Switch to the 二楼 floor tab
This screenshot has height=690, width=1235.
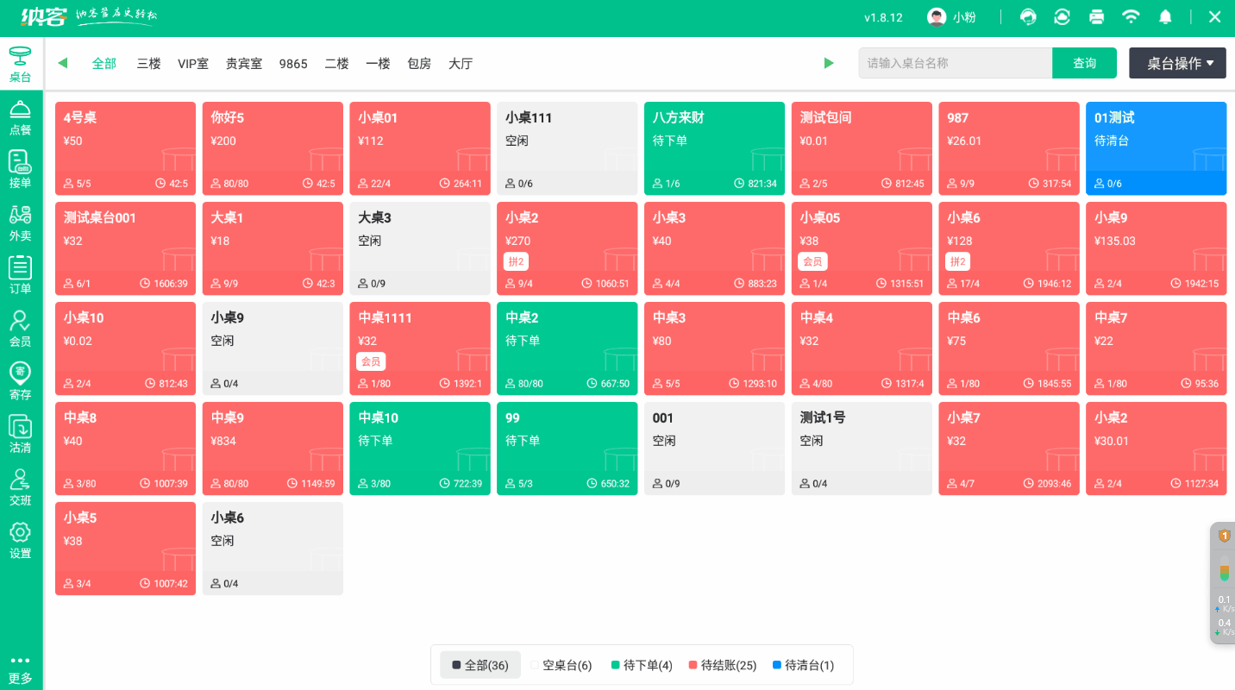336,63
